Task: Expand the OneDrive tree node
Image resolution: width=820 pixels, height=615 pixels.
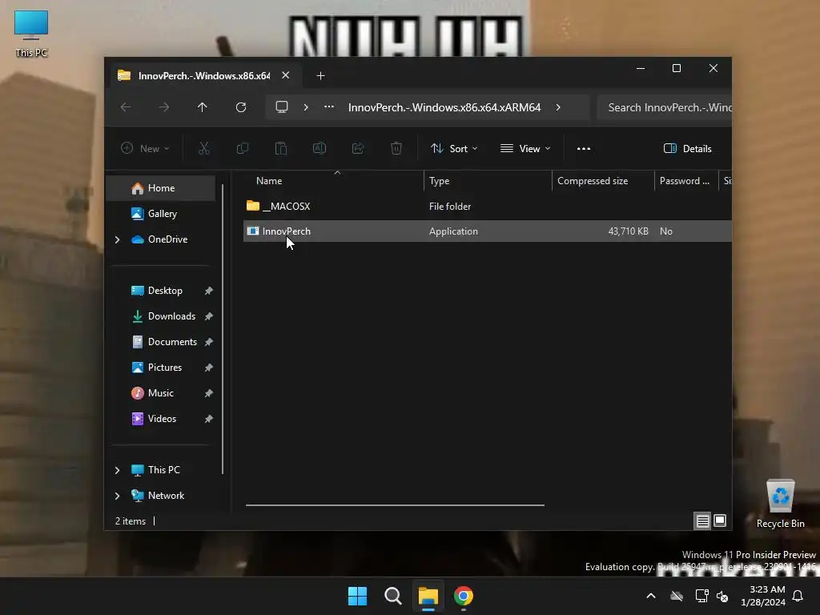Action: 117,239
